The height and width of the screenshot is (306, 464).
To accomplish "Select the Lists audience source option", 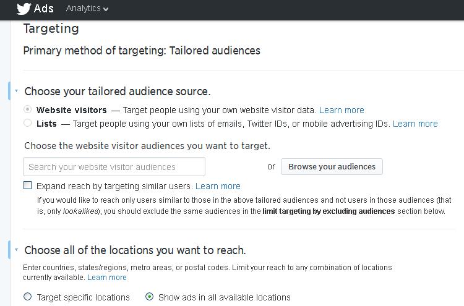I will [x=27, y=123].
